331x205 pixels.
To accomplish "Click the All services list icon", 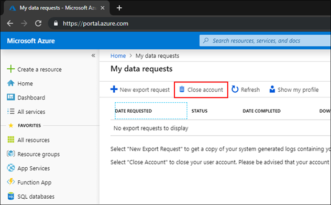I will click(11, 111).
